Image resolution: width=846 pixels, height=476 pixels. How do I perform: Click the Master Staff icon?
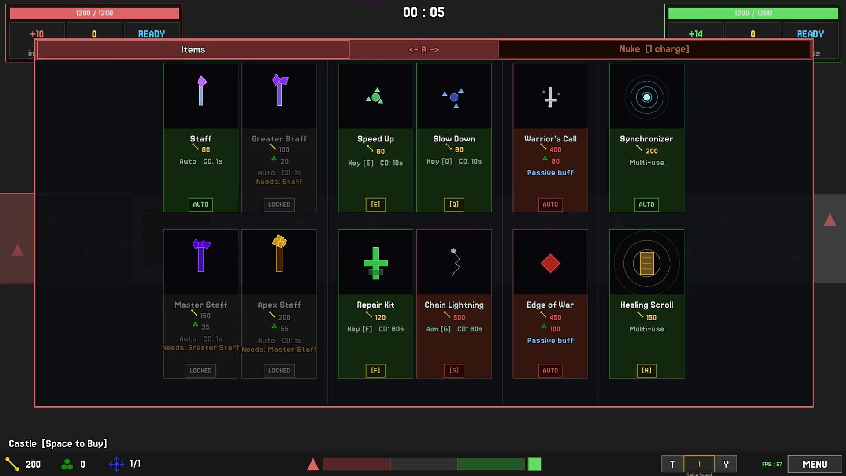(x=201, y=255)
